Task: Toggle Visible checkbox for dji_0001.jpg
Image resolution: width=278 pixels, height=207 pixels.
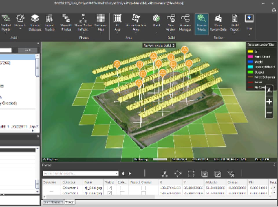Action: click(110, 188)
